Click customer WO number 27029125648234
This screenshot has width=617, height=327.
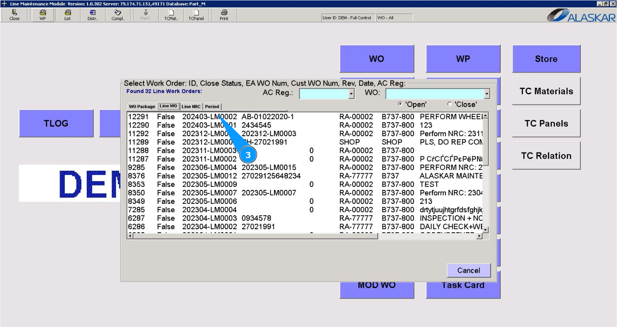271,176
